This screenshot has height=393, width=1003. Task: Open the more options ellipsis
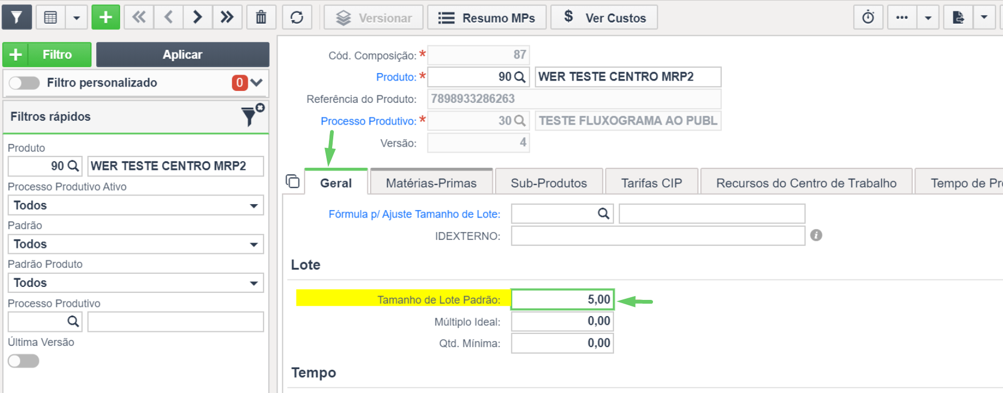(x=902, y=17)
